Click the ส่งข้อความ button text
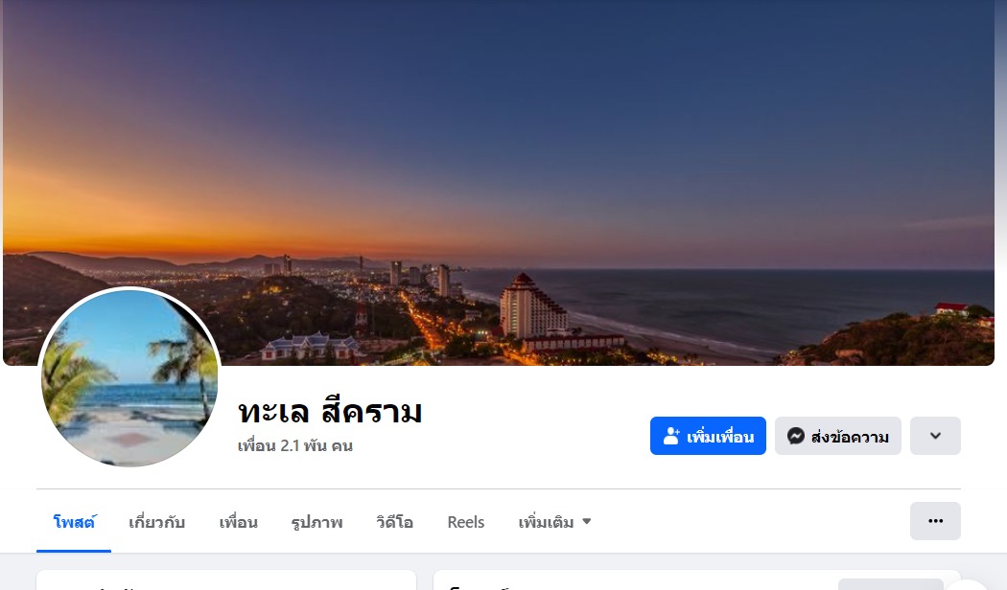The height and width of the screenshot is (590, 1007). 850,437
